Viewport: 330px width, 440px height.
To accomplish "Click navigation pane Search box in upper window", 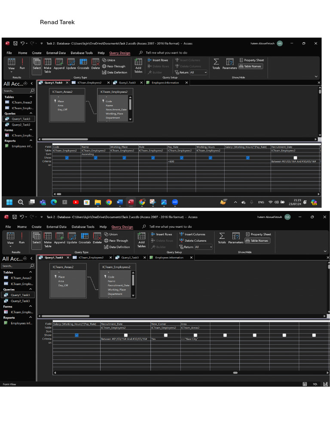I will coord(18,91).
